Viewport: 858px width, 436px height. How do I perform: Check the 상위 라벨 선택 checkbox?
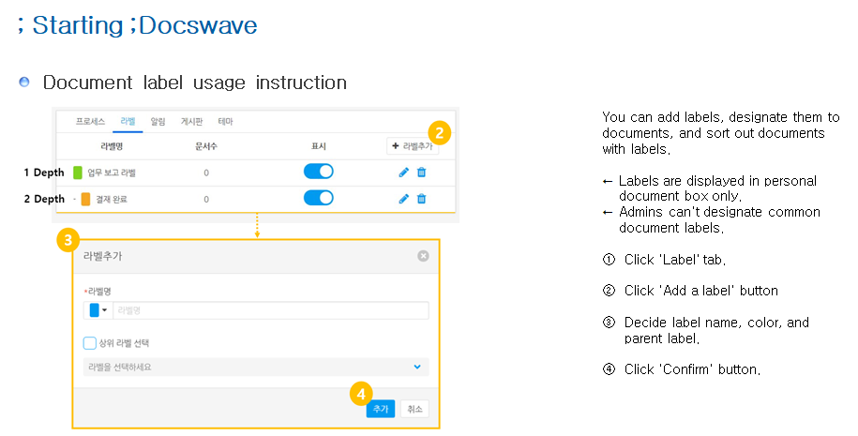[90, 343]
